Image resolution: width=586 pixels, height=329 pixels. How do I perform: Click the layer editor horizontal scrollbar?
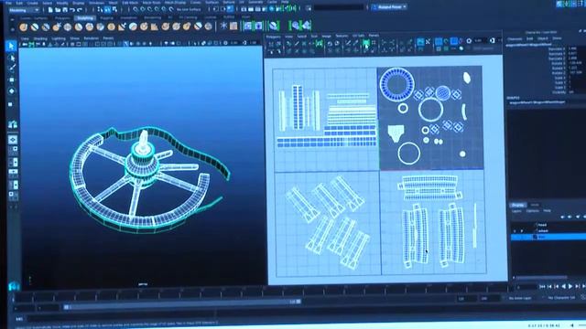coord(541,278)
